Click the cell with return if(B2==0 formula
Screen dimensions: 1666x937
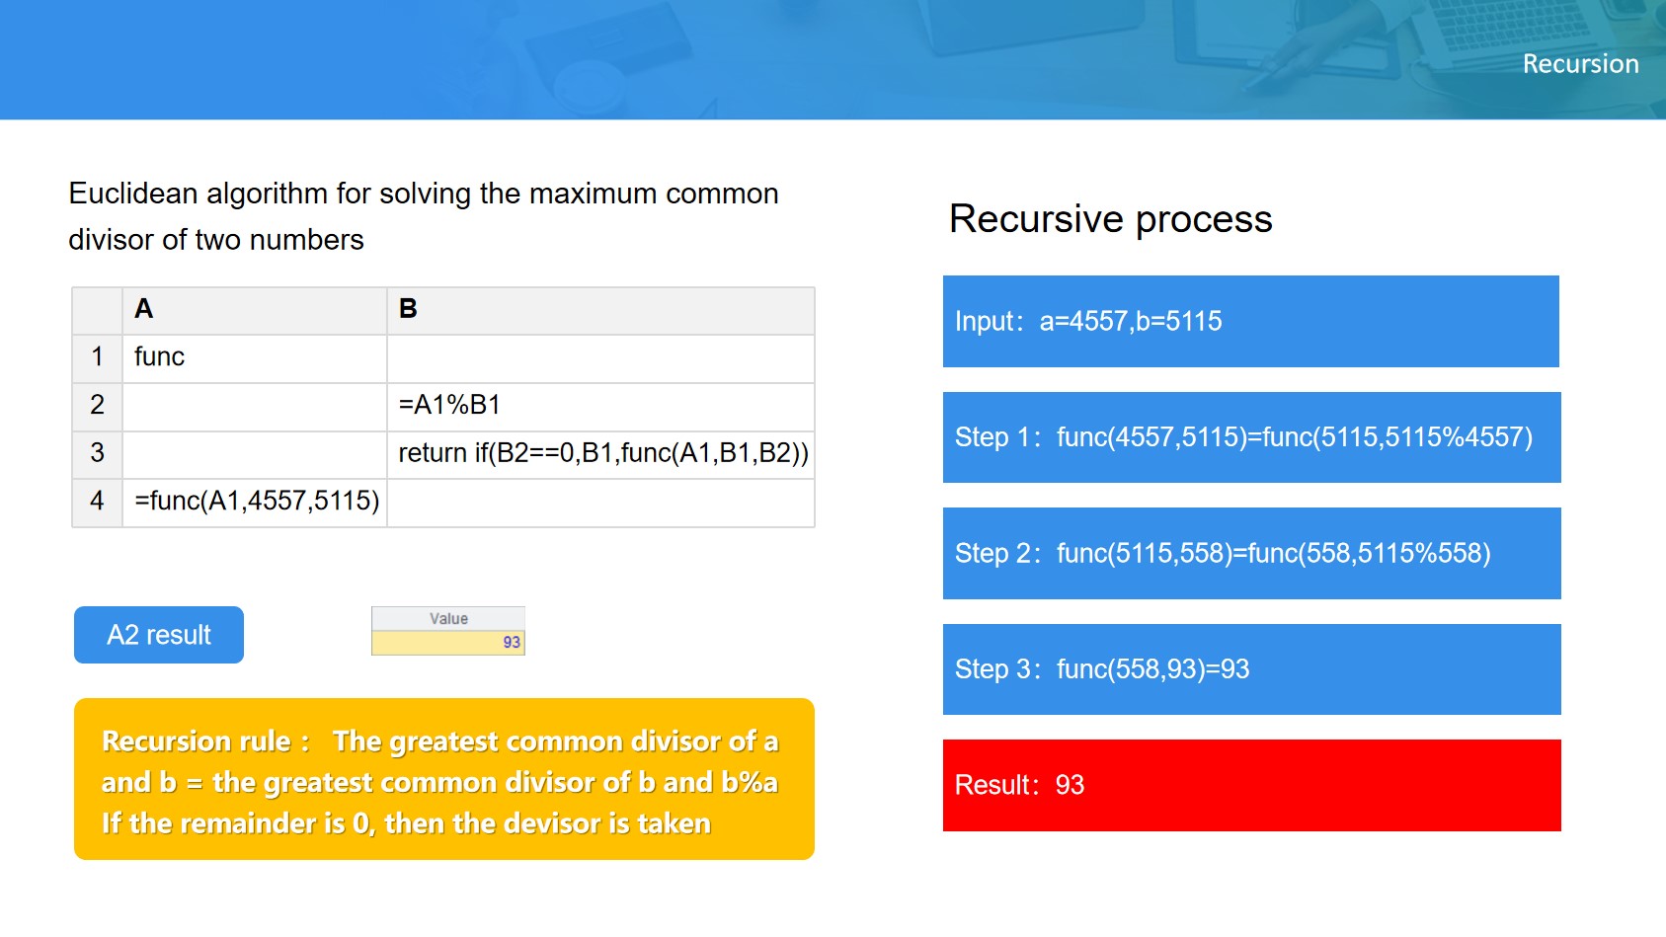point(601,453)
